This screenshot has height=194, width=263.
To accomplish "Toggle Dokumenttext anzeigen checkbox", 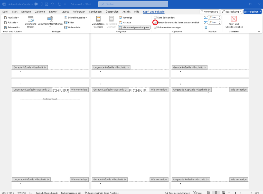I will click(x=155, y=27).
